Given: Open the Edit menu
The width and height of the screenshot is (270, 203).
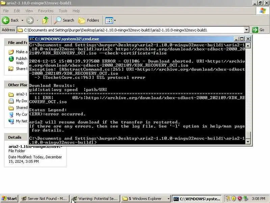Looking at the screenshot, I should tap(17, 11).
